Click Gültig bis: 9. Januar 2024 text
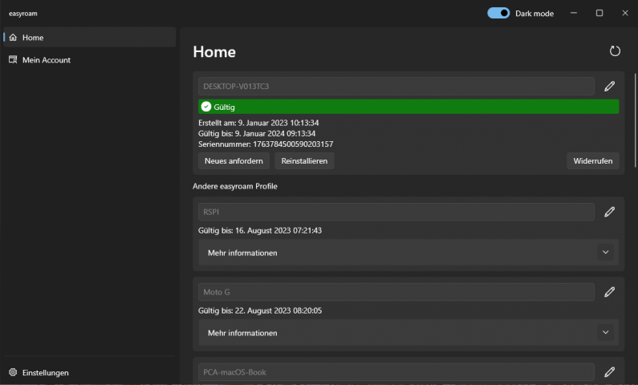638x385 pixels. (x=257, y=133)
